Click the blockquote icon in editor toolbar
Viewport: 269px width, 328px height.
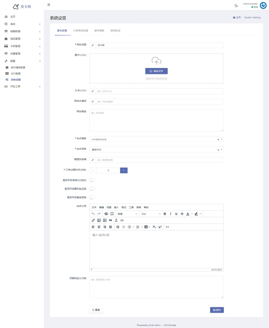[110, 220]
